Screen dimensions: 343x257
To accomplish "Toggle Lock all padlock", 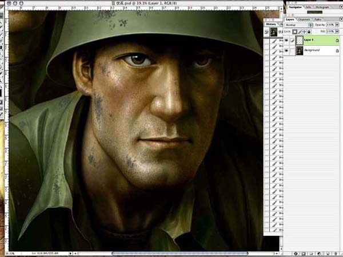I will tap(309, 32).
